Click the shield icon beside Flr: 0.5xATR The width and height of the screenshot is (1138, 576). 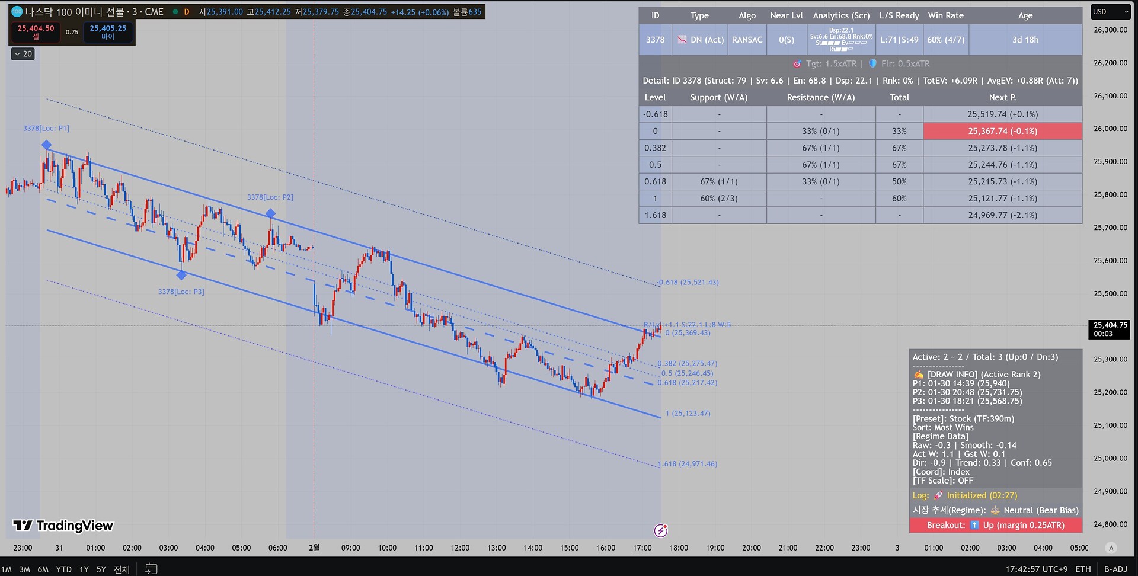(872, 63)
